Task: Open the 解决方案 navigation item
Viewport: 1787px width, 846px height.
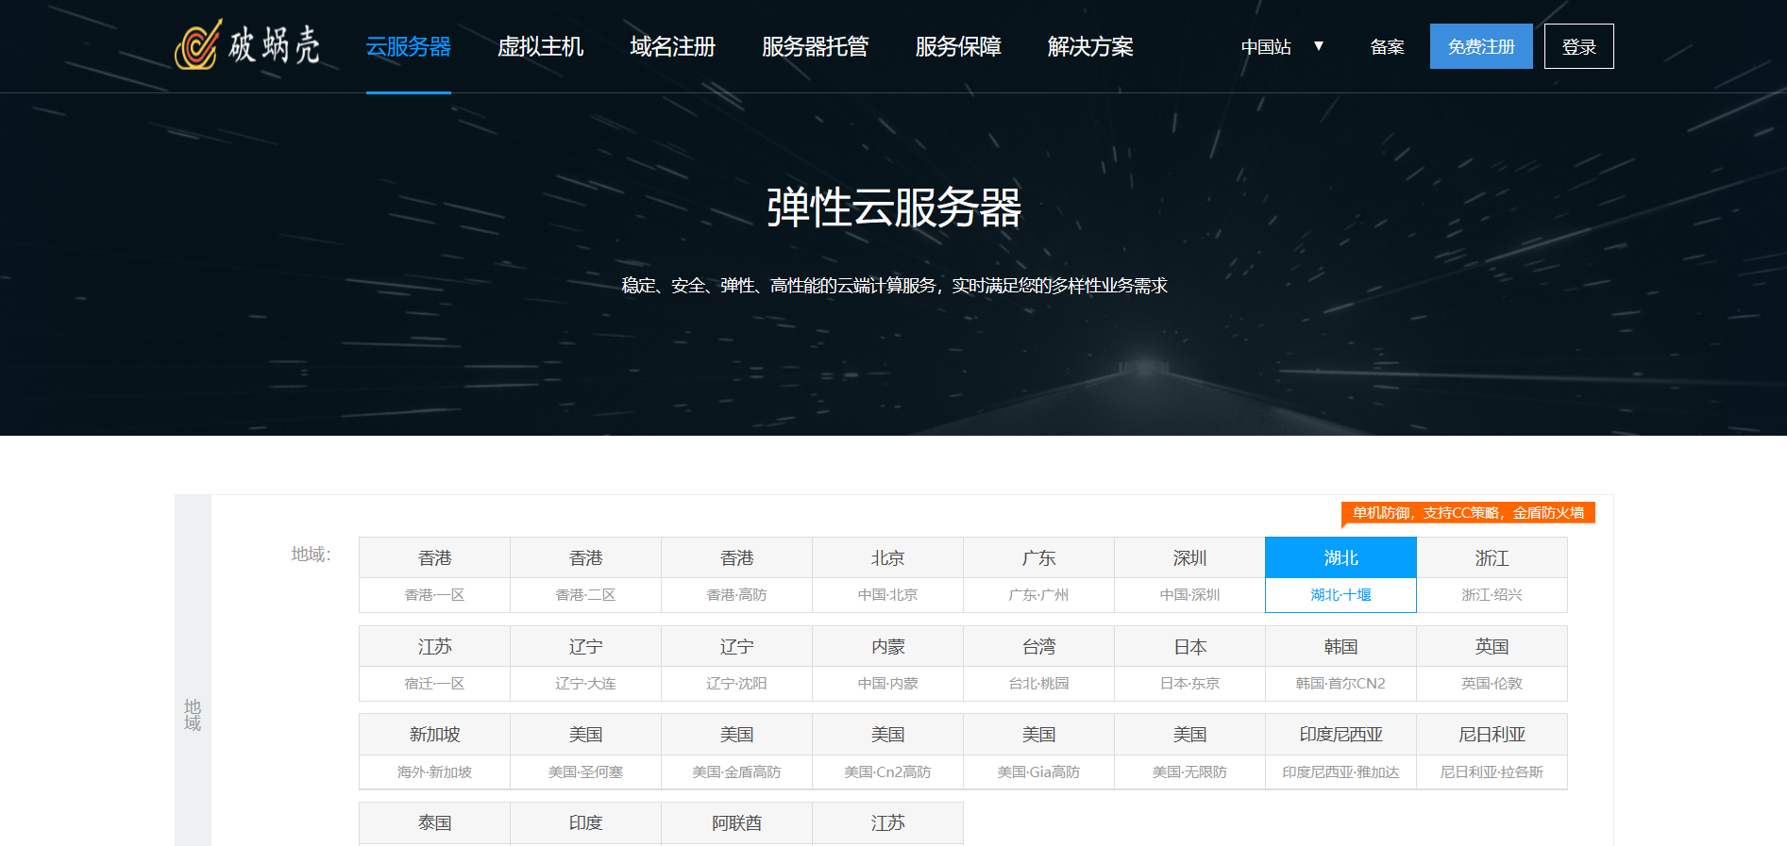Action: click(1089, 46)
